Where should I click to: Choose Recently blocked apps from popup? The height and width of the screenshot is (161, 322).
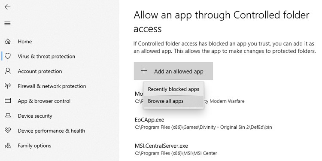(x=173, y=89)
